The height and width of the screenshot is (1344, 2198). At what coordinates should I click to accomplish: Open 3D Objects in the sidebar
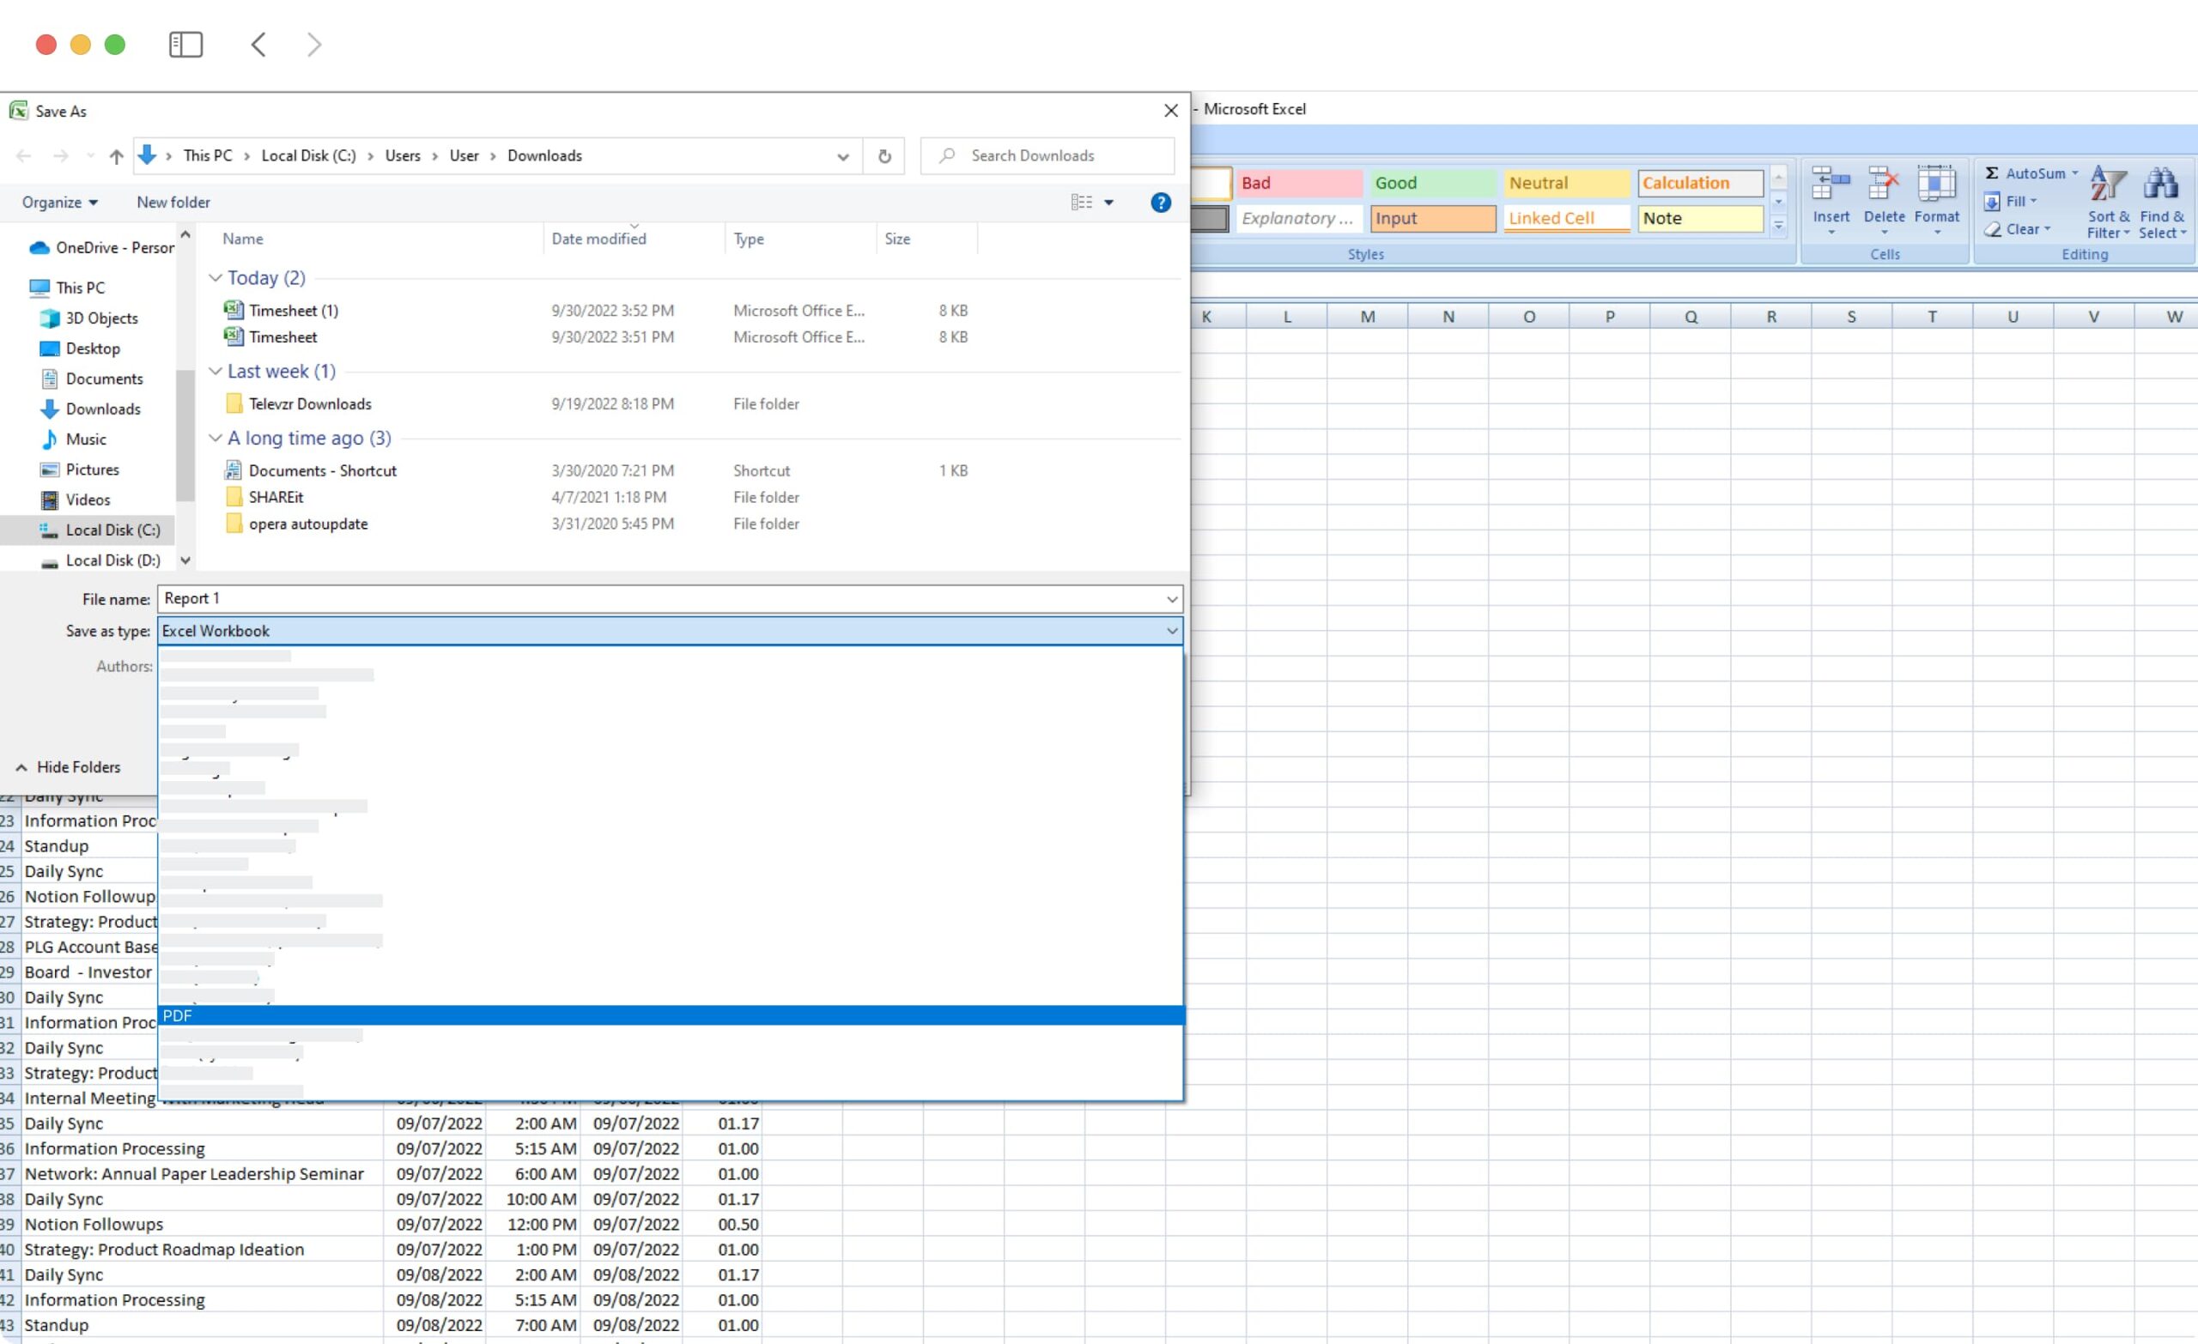tap(89, 318)
